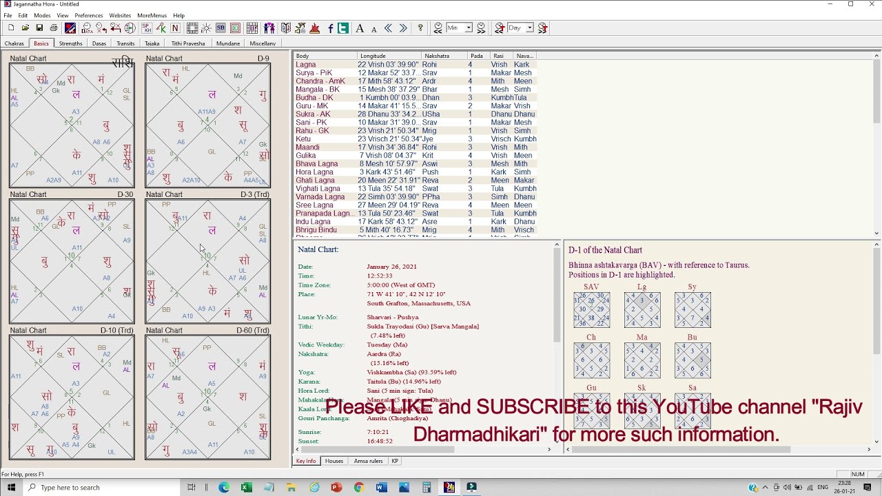The width and height of the screenshot is (882, 496).
Task: Click the green K key icon
Action: point(161,28)
